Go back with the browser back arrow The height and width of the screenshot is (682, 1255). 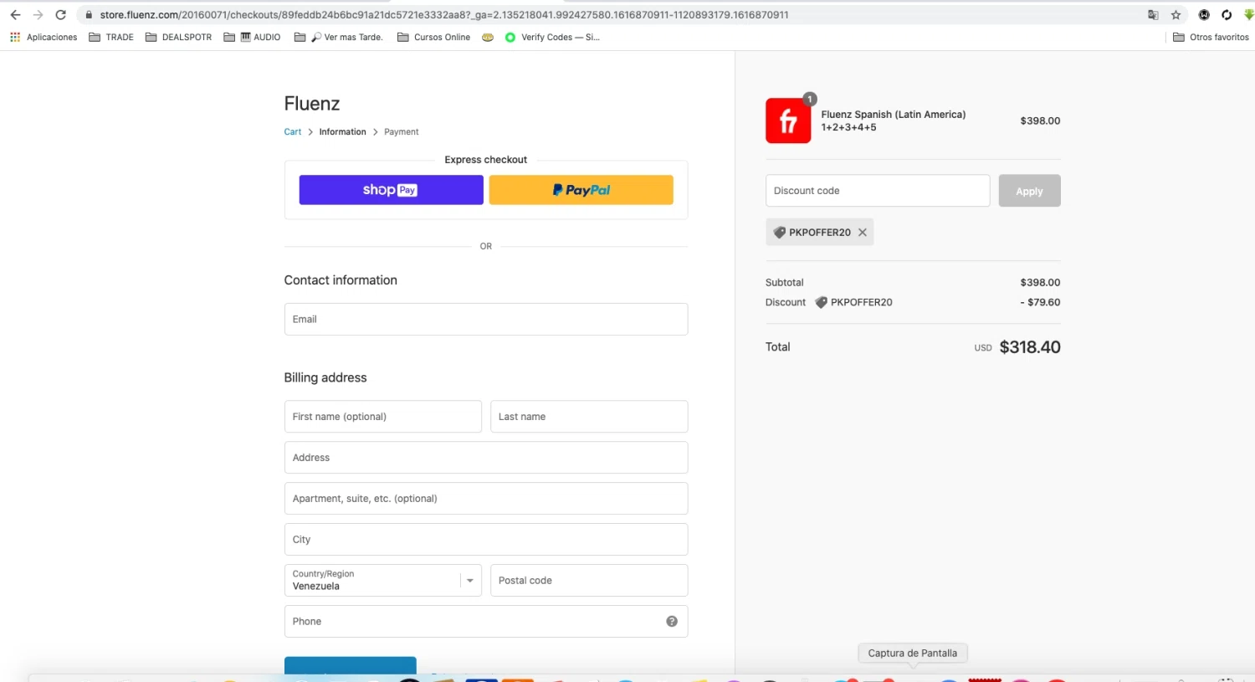15,15
